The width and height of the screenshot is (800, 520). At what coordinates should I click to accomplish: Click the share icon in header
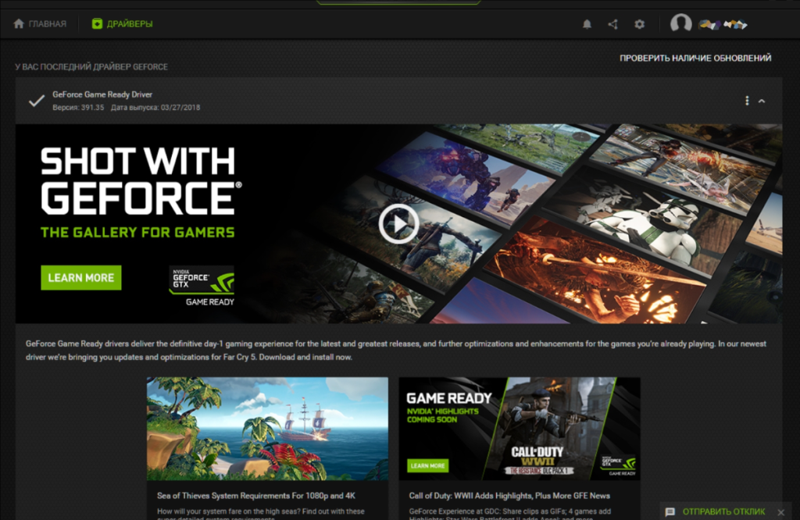click(x=612, y=24)
